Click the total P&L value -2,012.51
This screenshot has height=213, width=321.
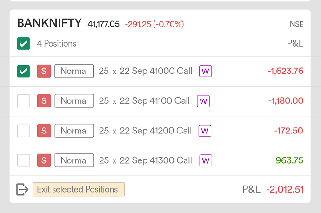tap(285, 189)
